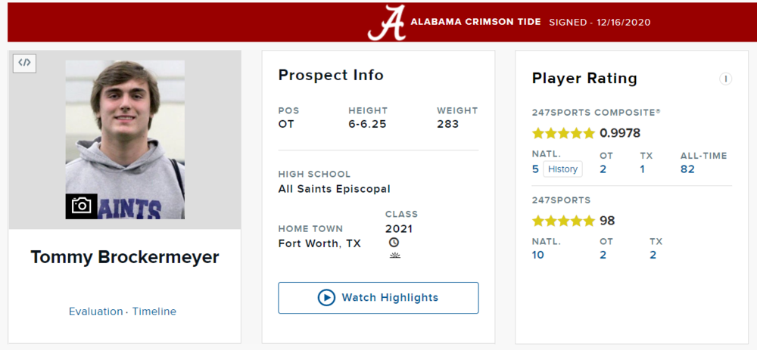Click 247Sports TX state rank 2
Viewport: 757px width, 350px height.
tap(653, 255)
